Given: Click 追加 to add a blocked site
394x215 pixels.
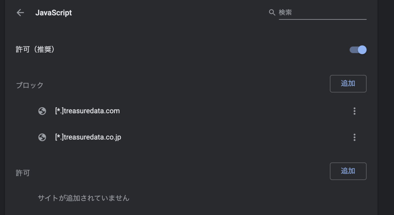Looking at the screenshot, I should (x=348, y=84).
